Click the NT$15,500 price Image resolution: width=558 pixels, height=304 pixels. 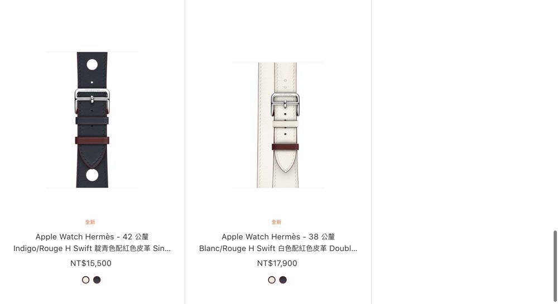pos(91,263)
